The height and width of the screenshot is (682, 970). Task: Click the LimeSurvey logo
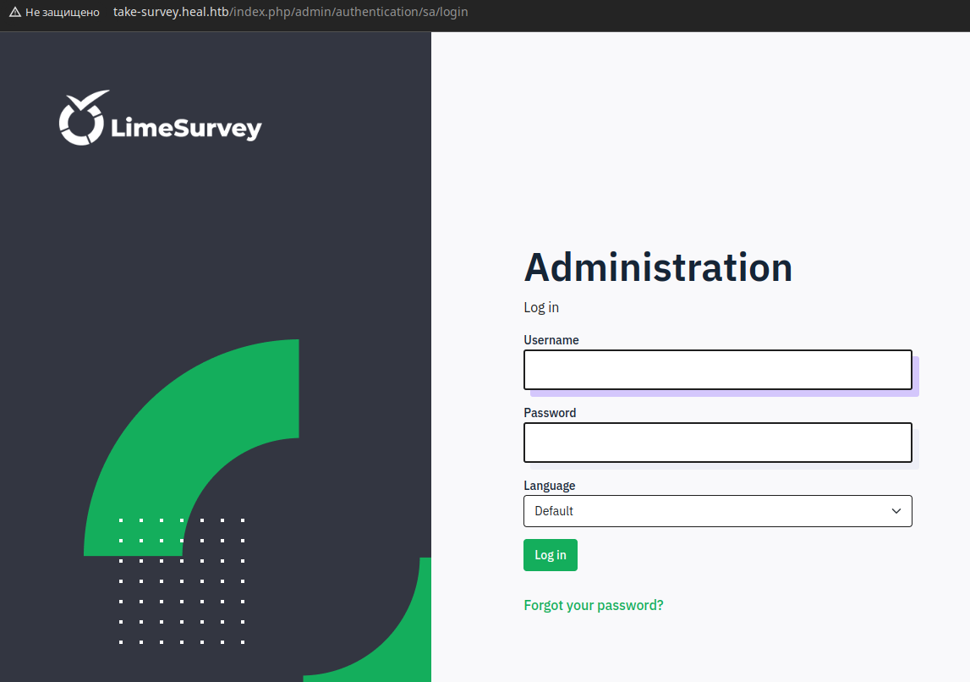[160, 118]
